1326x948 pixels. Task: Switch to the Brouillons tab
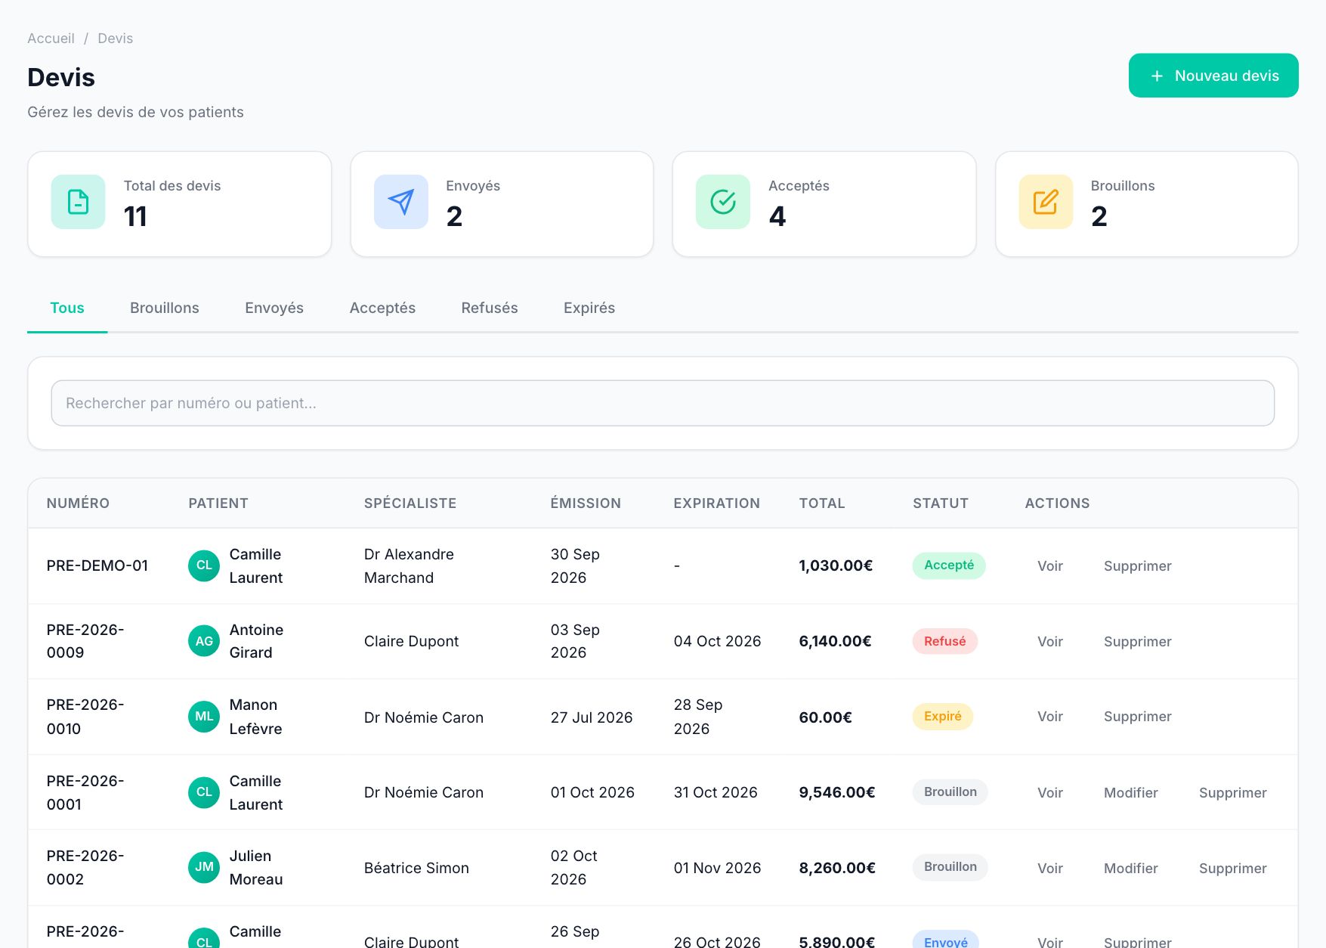pos(165,308)
